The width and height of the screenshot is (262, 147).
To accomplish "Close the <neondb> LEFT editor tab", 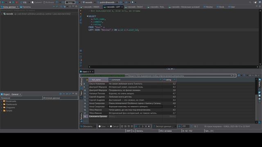I will click(x=122, y=7).
